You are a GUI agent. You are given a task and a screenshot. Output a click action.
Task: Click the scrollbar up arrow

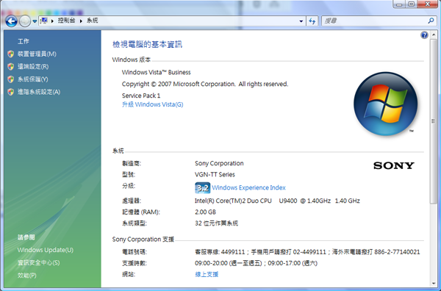(434, 35)
